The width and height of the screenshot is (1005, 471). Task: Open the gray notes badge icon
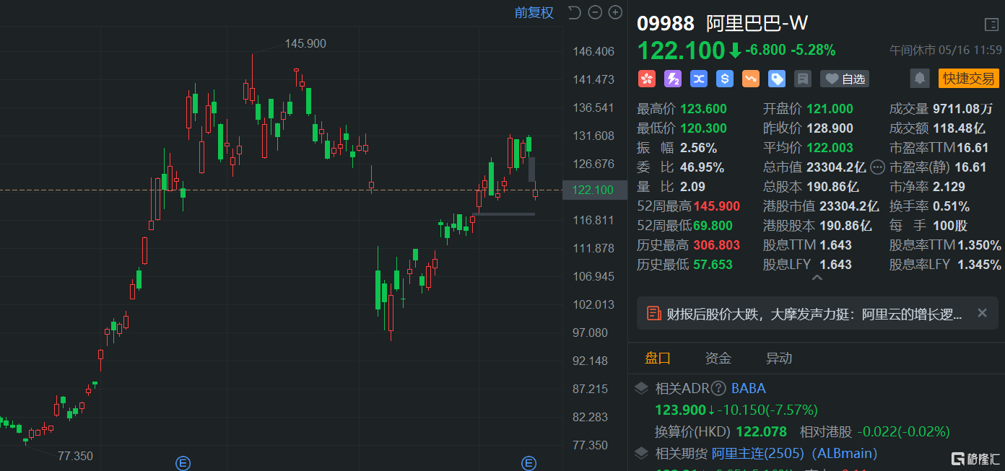coord(802,79)
